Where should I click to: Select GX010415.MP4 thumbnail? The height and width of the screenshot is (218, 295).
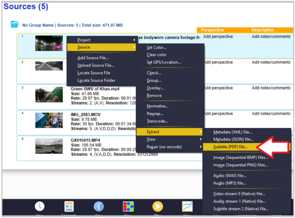[49, 146]
